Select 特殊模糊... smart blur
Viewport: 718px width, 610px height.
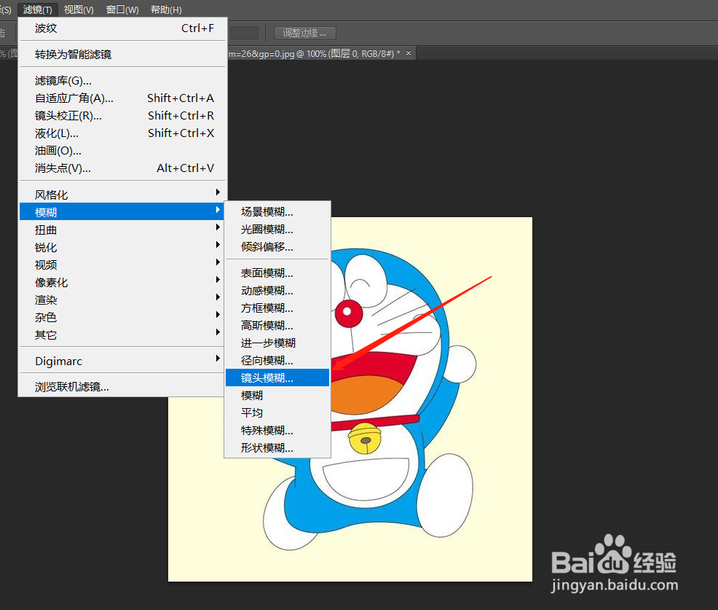click(277, 430)
